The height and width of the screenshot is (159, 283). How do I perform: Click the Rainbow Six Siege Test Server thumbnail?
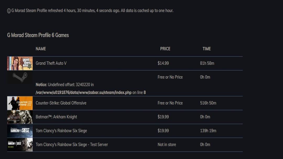(x=20, y=145)
